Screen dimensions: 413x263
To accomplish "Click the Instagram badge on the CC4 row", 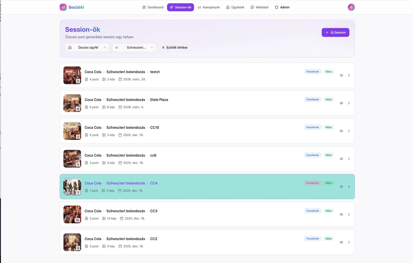I will tap(312, 183).
